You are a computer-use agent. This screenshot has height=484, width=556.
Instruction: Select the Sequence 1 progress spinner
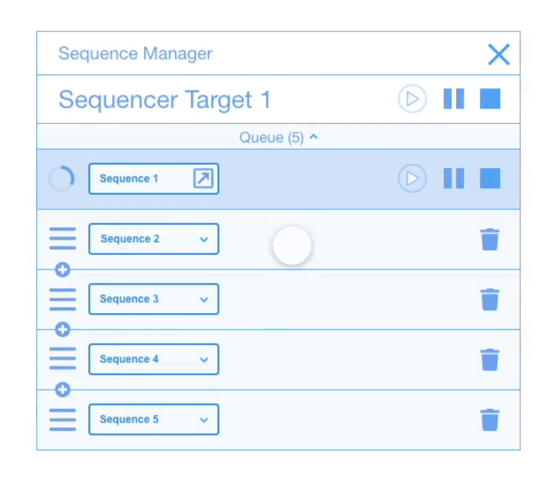click(62, 178)
